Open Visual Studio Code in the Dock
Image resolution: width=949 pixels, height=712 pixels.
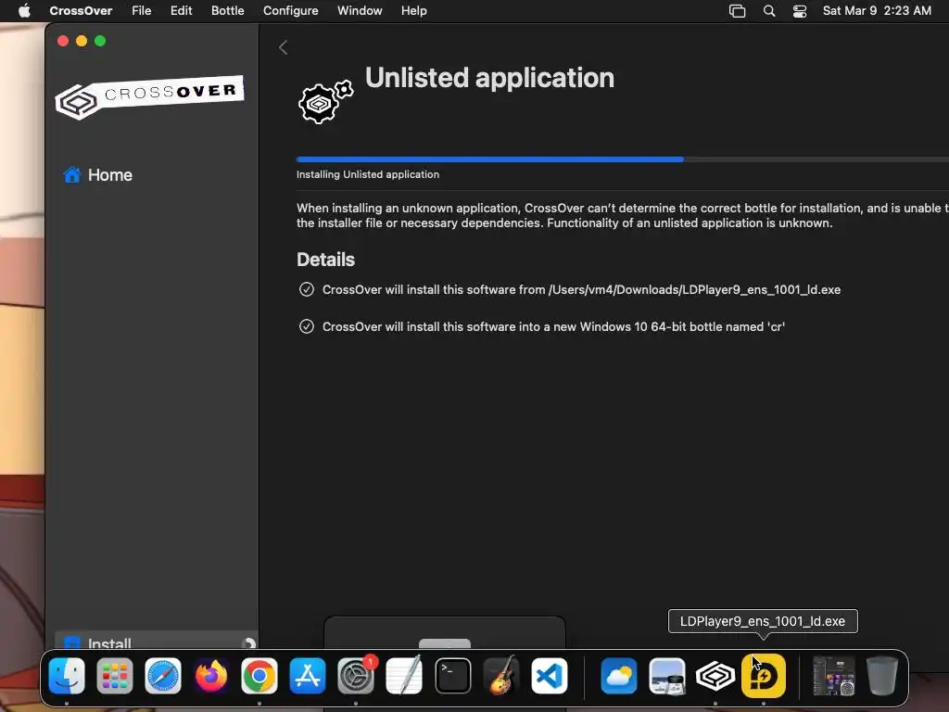[x=549, y=676]
